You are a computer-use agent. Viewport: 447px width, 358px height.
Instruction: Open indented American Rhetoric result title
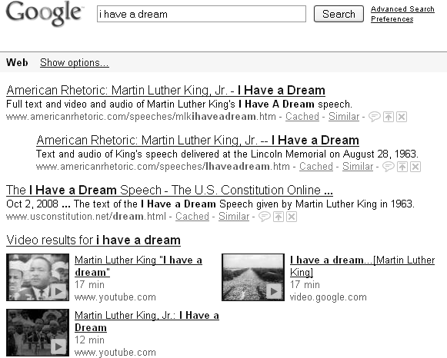[x=198, y=140]
